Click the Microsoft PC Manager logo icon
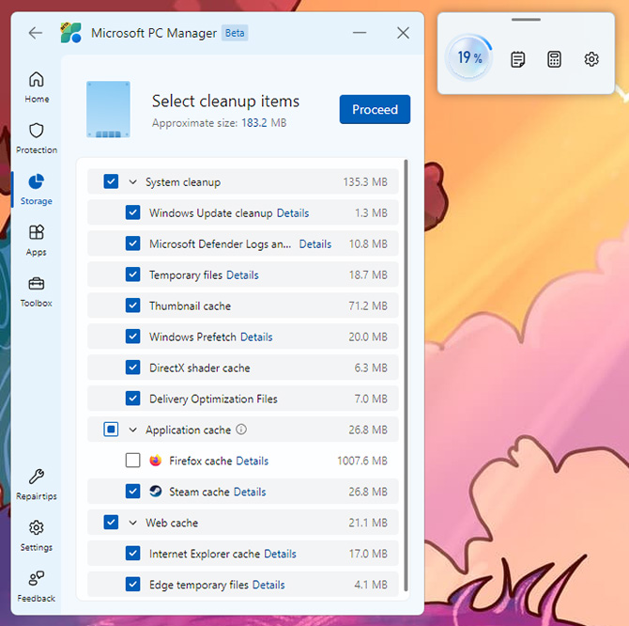Screen dimensions: 629x626 click(x=70, y=33)
